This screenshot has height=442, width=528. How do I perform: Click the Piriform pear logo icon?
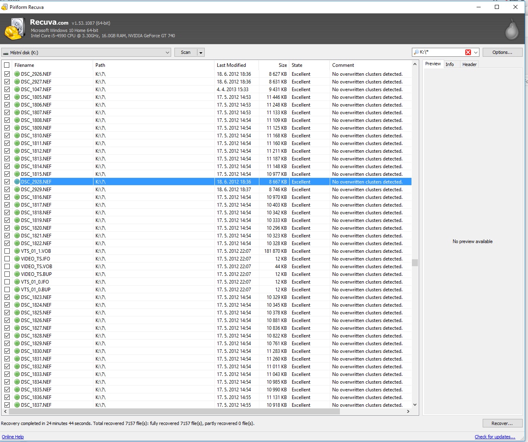[x=512, y=30]
